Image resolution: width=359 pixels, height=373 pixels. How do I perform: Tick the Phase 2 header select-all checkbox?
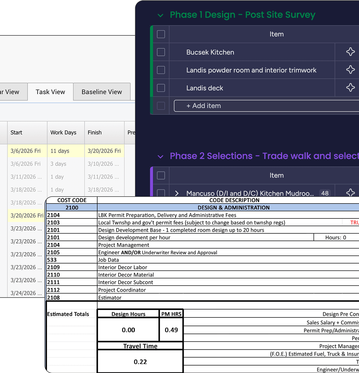tap(161, 175)
